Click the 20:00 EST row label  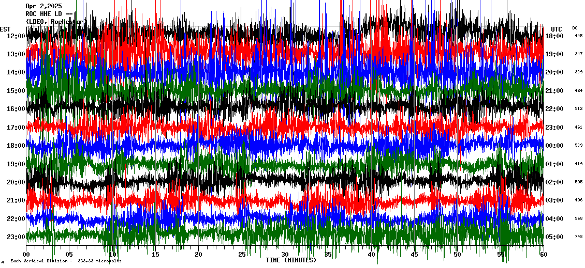pyautogui.click(x=16, y=182)
